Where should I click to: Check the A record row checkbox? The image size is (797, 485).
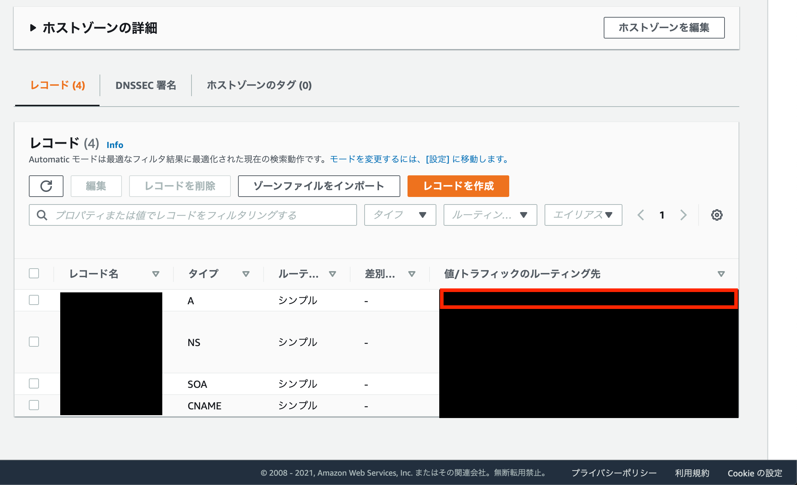click(x=34, y=300)
